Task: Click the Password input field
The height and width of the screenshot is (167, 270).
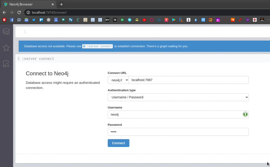Action: pos(178,132)
